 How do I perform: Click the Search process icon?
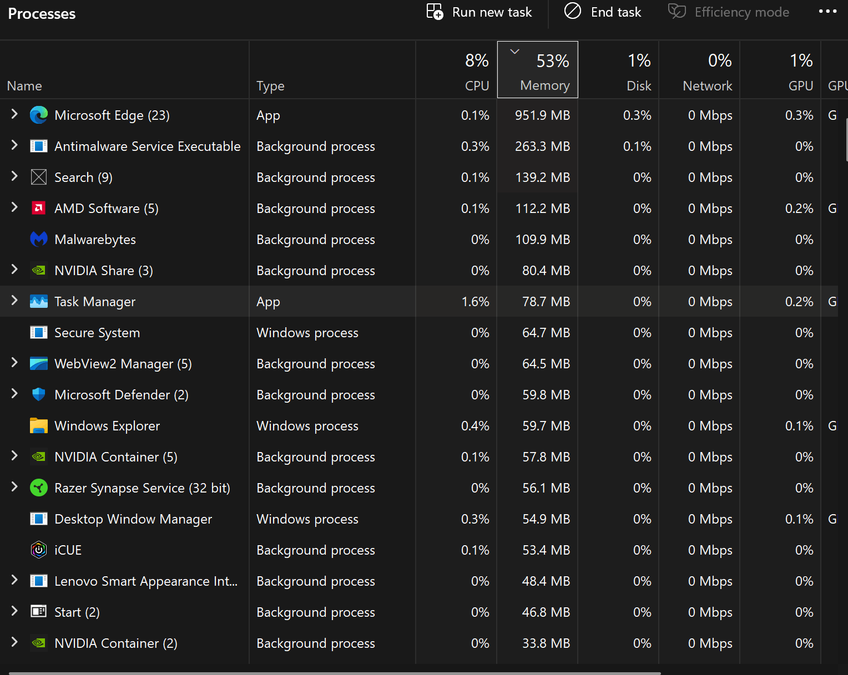pyautogui.click(x=39, y=177)
